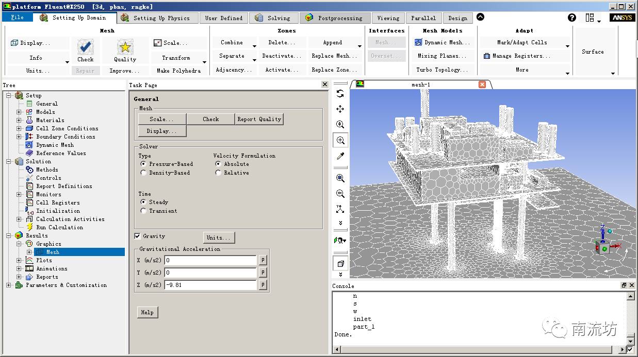Viewport: 638px width, 357px height.
Task: Select the rotate view tool
Action: click(x=340, y=94)
